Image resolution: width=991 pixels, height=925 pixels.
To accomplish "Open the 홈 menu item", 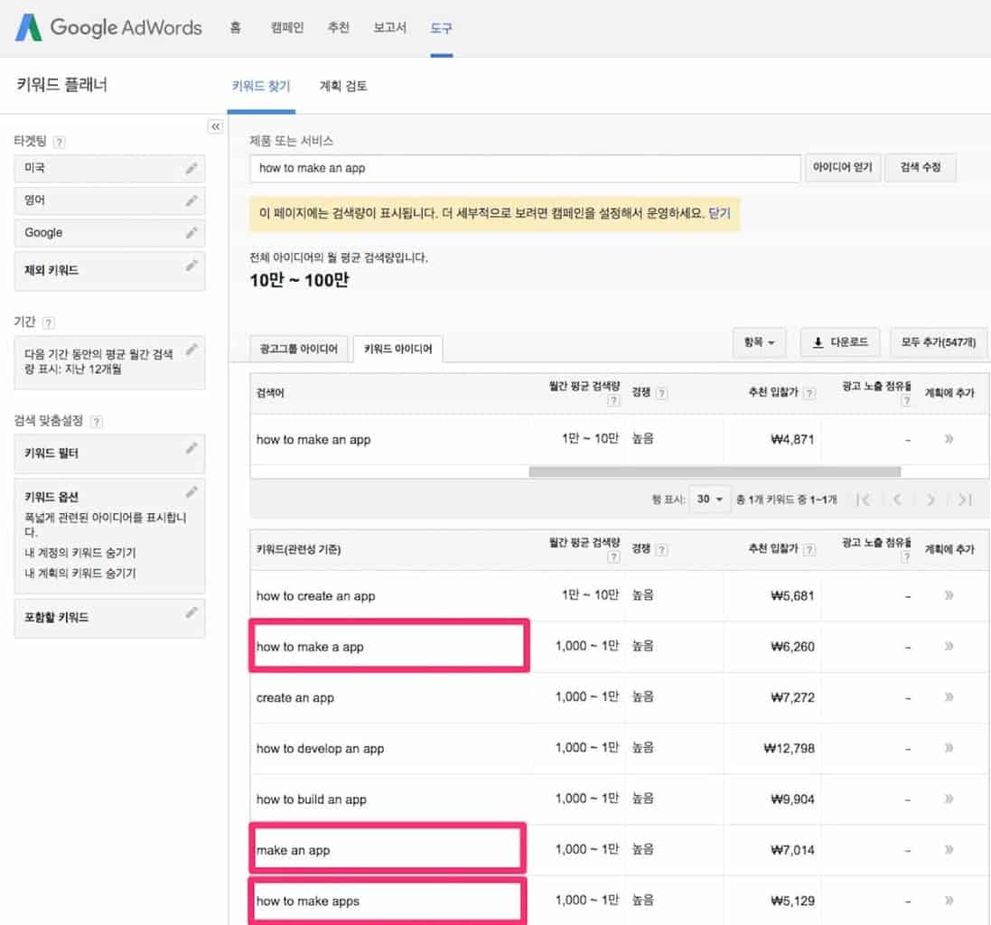I will coord(235,28).
